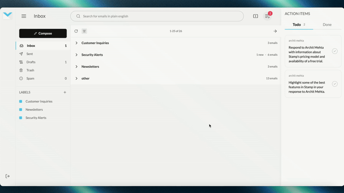Click the logout icon
The width and height of the screenshot is (344, 193).
(8, 176)
